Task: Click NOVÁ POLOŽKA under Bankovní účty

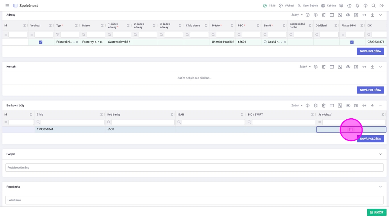Action: (370, 139)
